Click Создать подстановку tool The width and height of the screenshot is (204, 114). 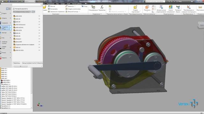click(135, 9)
